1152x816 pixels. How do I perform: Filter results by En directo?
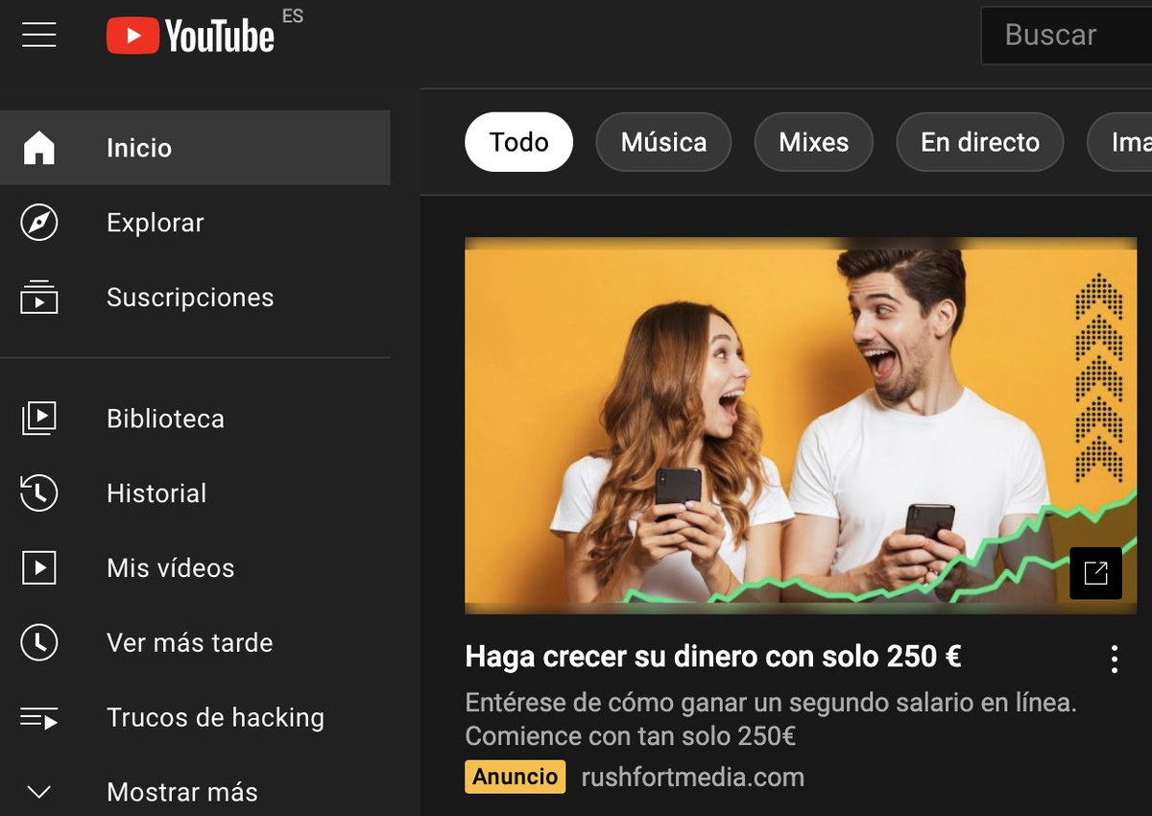coord(979,141)
